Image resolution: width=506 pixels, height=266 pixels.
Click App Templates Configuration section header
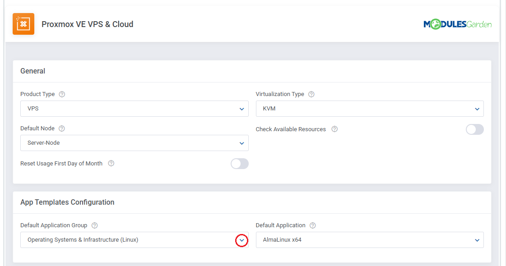tap(67, 202)
